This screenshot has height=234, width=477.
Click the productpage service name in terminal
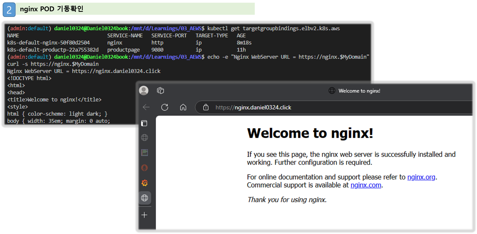(x=123, y=50)
